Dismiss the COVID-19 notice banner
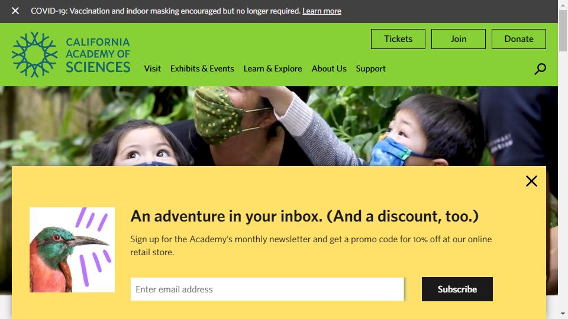Viewport: 568px width, 319px height. (x=15, y=11)
